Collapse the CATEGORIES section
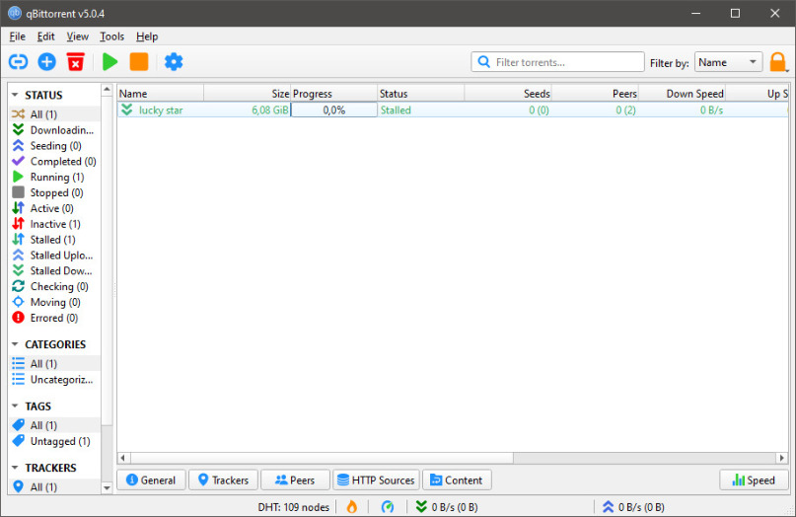Viewport: 796px width, 517px height. (16, 345)
